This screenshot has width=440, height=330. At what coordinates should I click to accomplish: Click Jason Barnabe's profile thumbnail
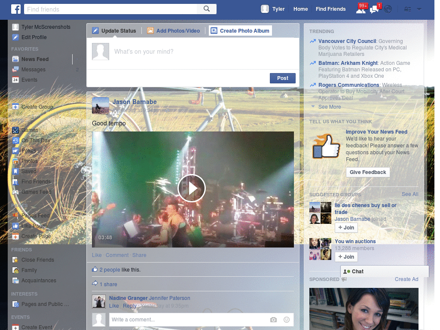click(x=101, y=106)
